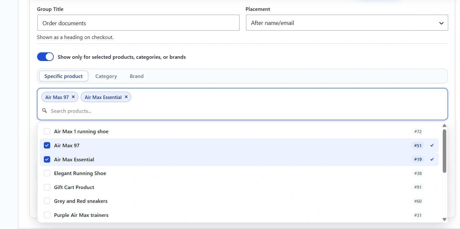Click the #91 product ID badge
Viewport: 460px width, 229px height.
coord(418,187)
